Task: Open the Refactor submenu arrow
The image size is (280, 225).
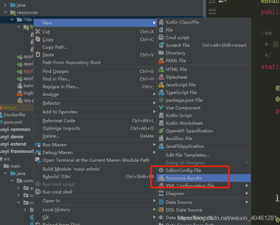Action: pos(154,103)
